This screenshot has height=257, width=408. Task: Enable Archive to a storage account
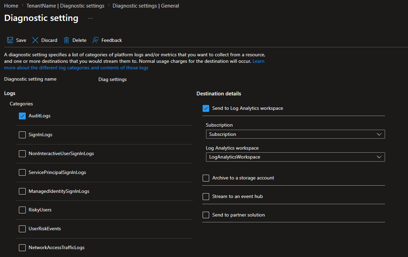206,178
